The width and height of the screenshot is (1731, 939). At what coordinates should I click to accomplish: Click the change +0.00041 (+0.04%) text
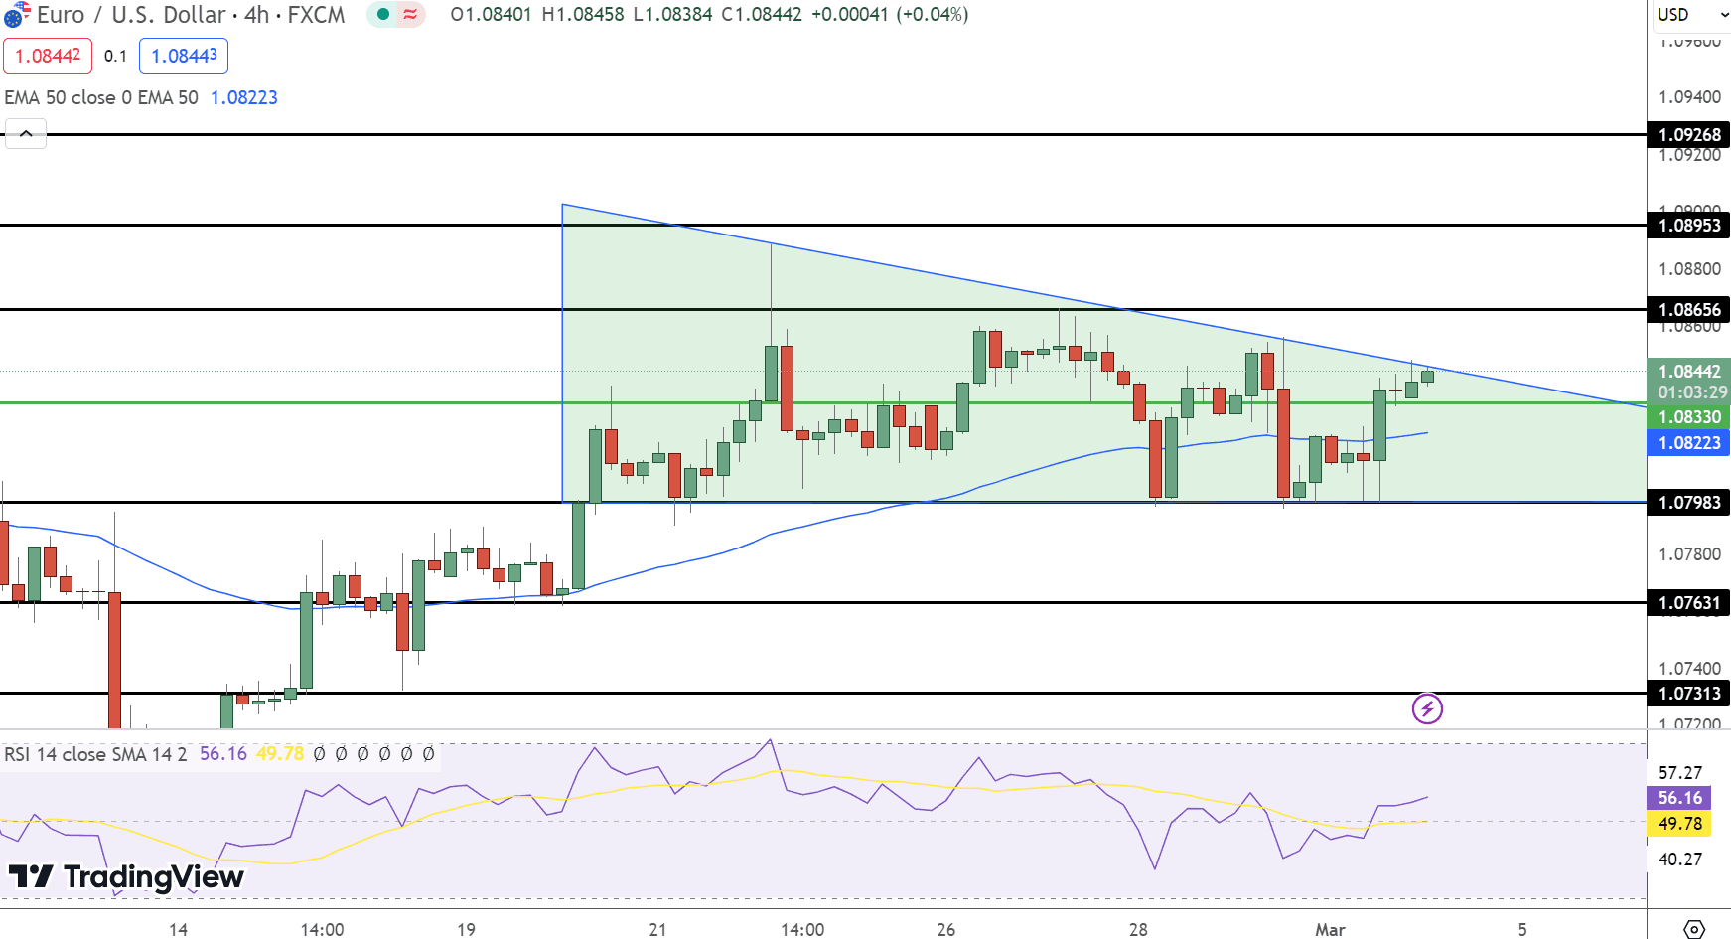click(x=890, y=15)
